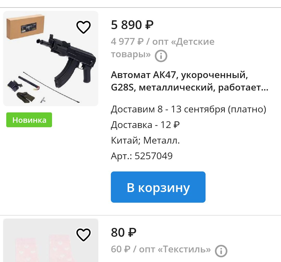Add the AK47 listing to favorites

coord(83,27)
